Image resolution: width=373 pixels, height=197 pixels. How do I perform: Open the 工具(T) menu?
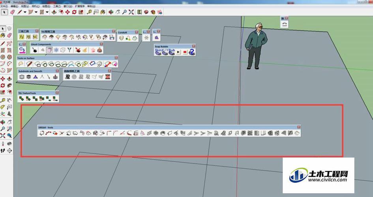pos(57,6)
